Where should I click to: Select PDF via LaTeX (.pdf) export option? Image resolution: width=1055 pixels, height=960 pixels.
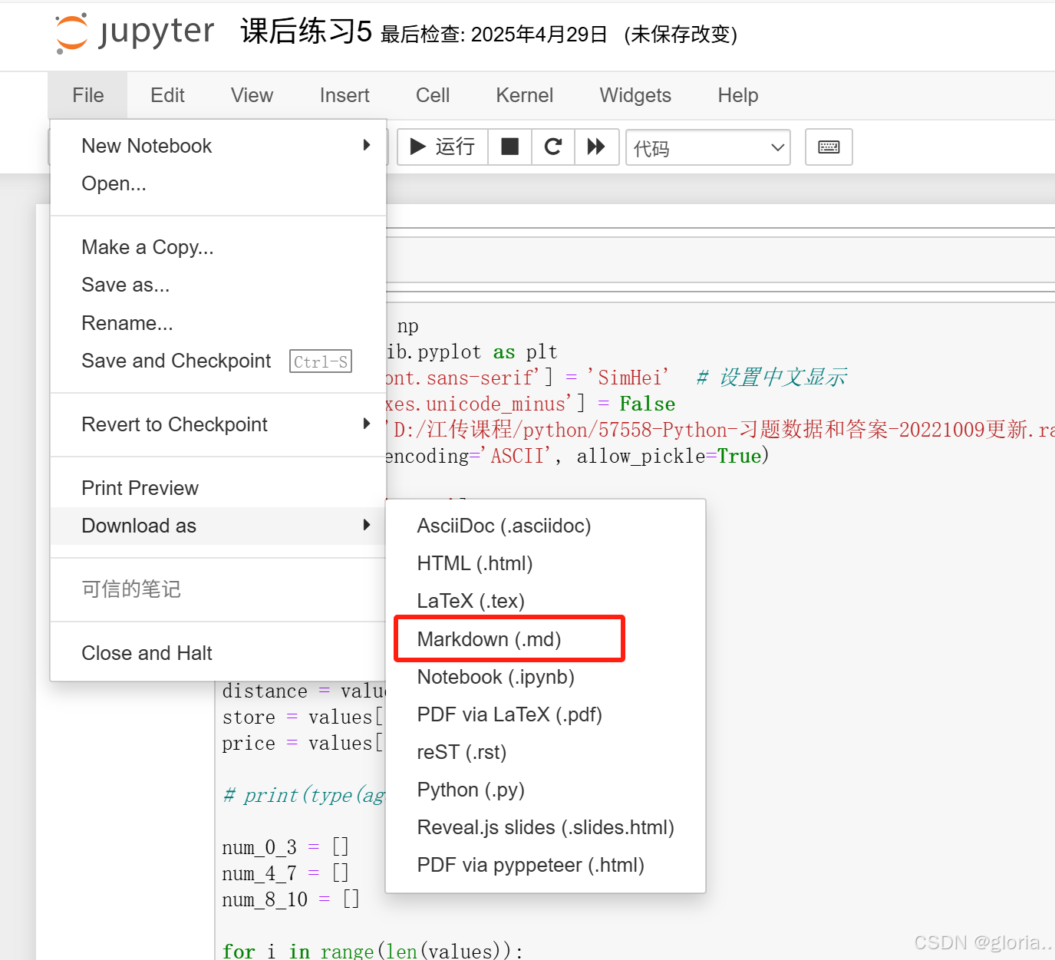point(509,714)
